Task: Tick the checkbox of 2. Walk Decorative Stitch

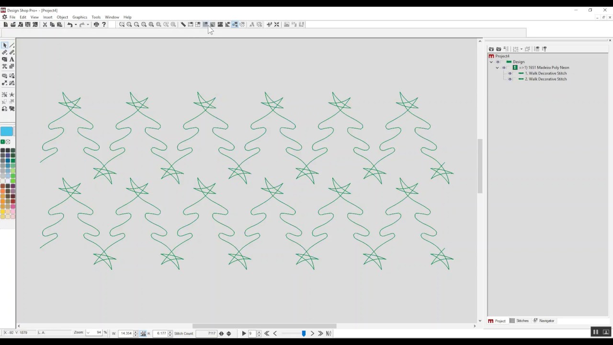Action: pos(514,79)
